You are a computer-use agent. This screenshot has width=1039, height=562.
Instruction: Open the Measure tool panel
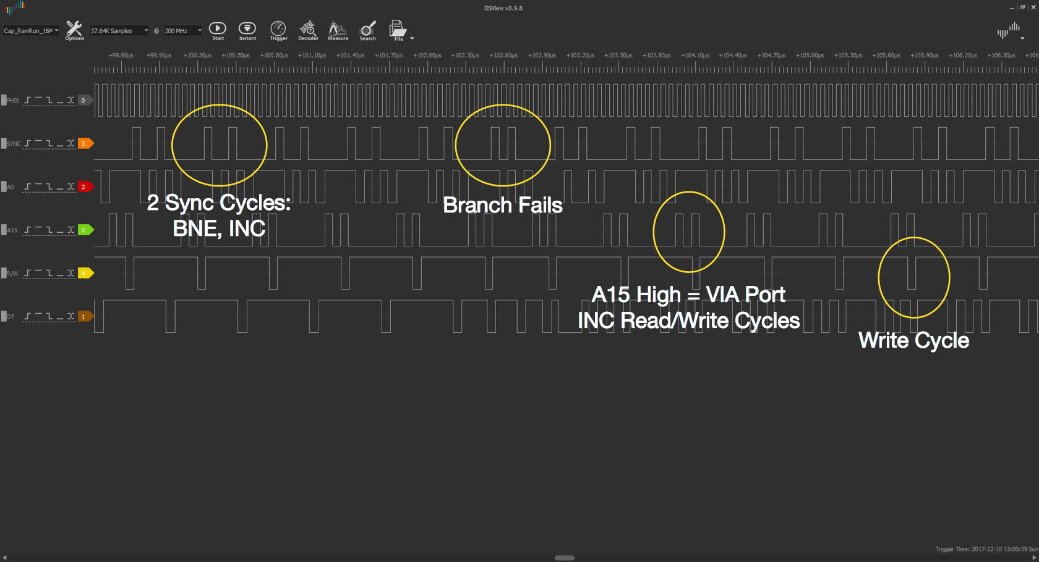338,30
